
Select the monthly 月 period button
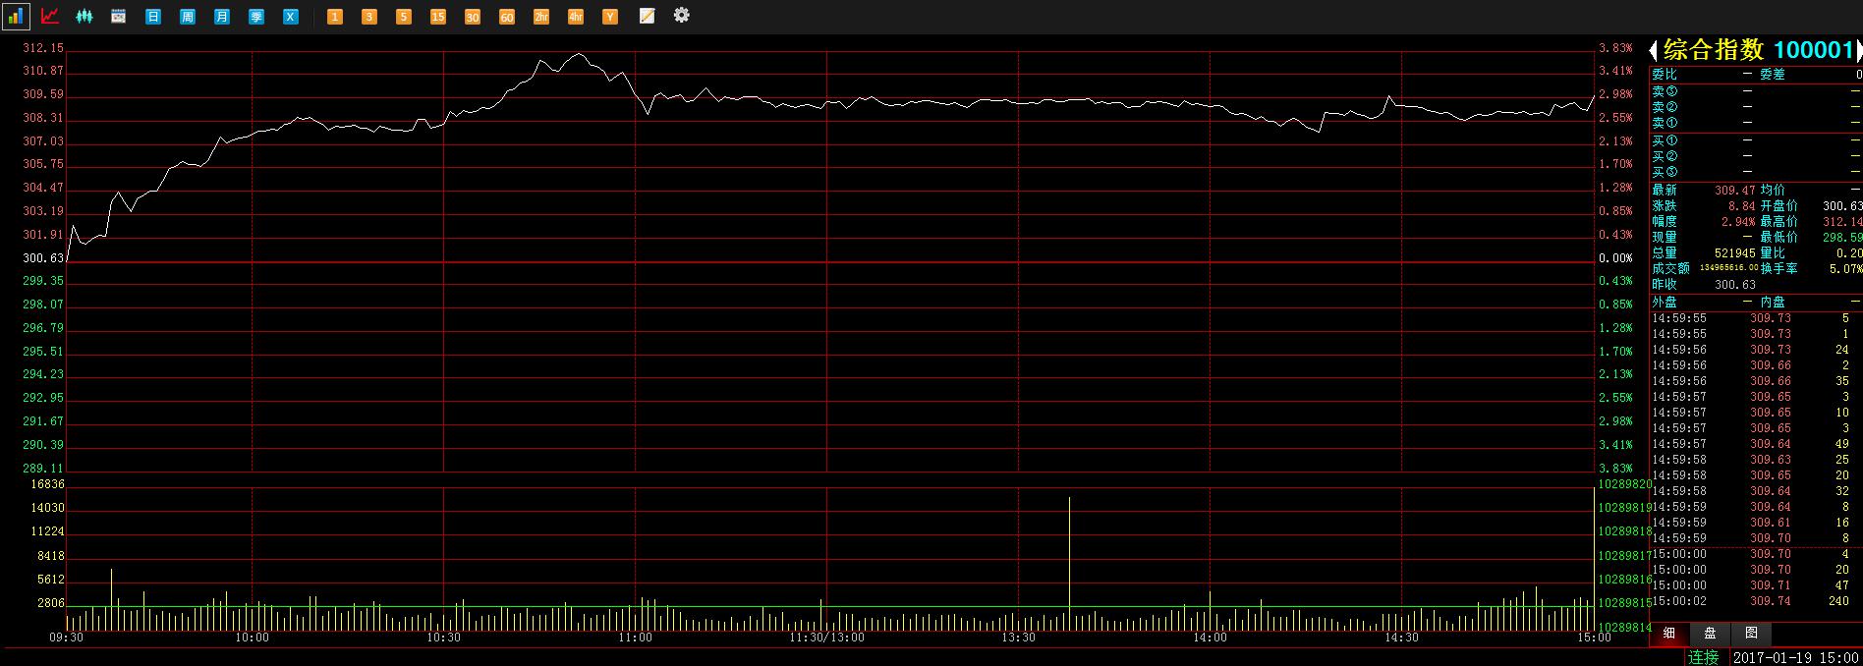pyautogui.click(x=222, y=17)
